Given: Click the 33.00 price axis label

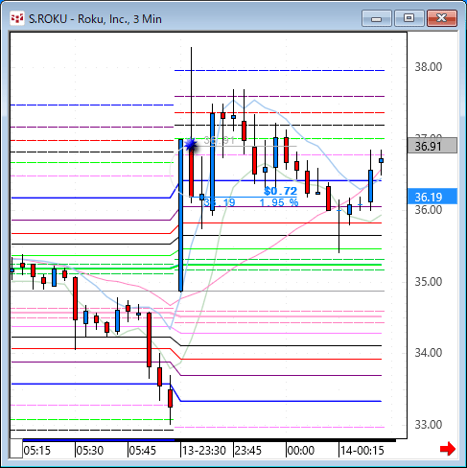Looking at the screenshot, I should (x=429, y=425).
